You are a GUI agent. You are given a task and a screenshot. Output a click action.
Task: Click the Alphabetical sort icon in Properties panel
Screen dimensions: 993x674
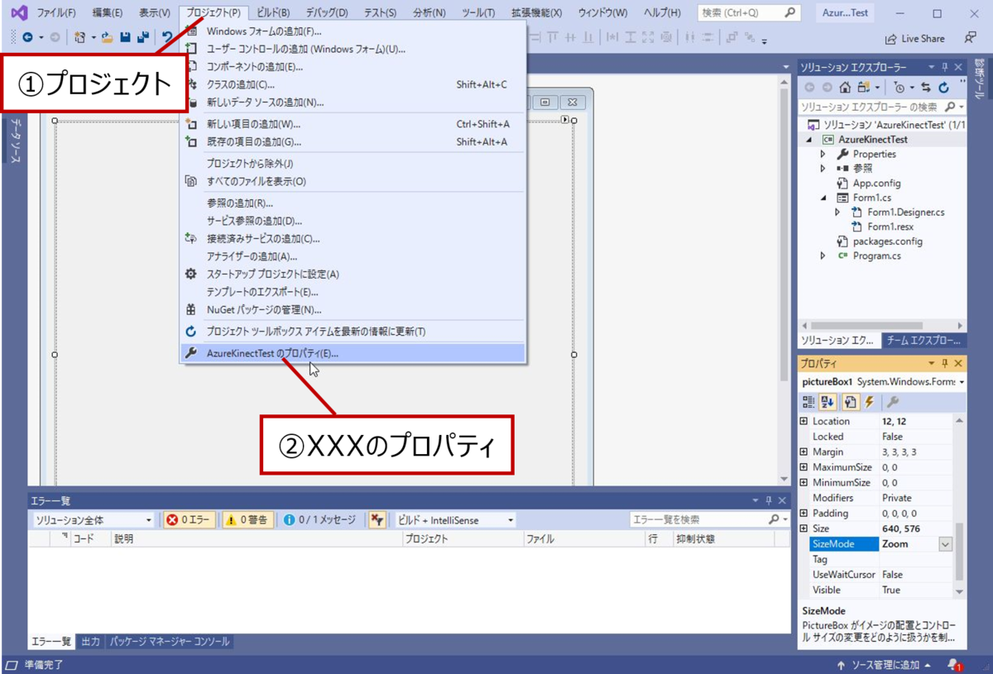[x=827, y=402]
